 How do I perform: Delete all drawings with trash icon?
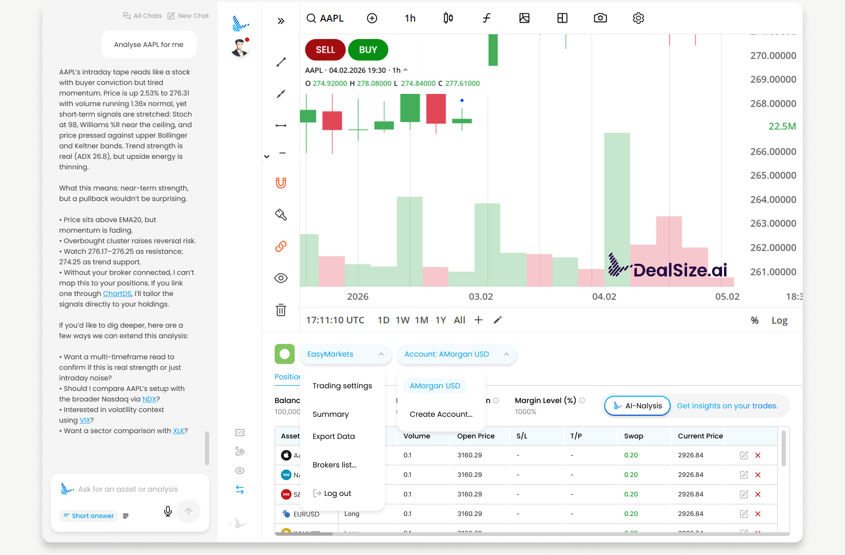pos(281,310)
